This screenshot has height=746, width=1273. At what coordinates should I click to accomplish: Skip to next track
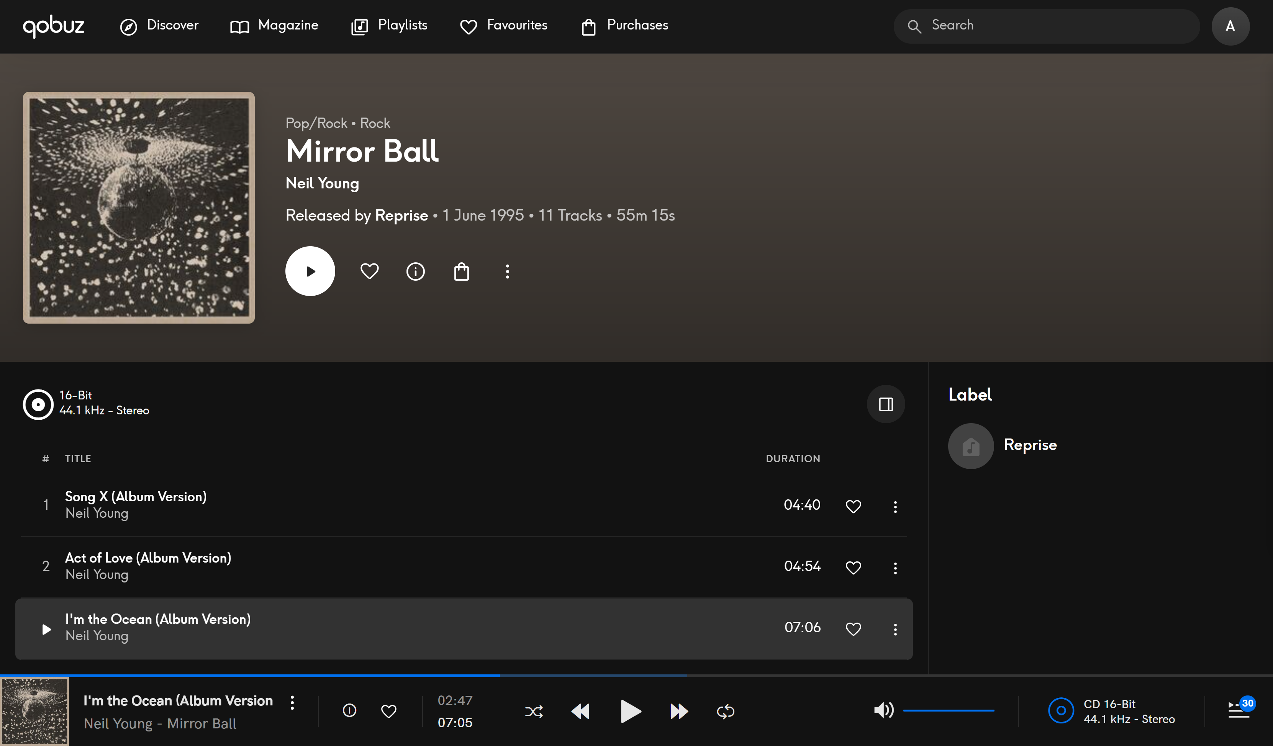[679, 712]
